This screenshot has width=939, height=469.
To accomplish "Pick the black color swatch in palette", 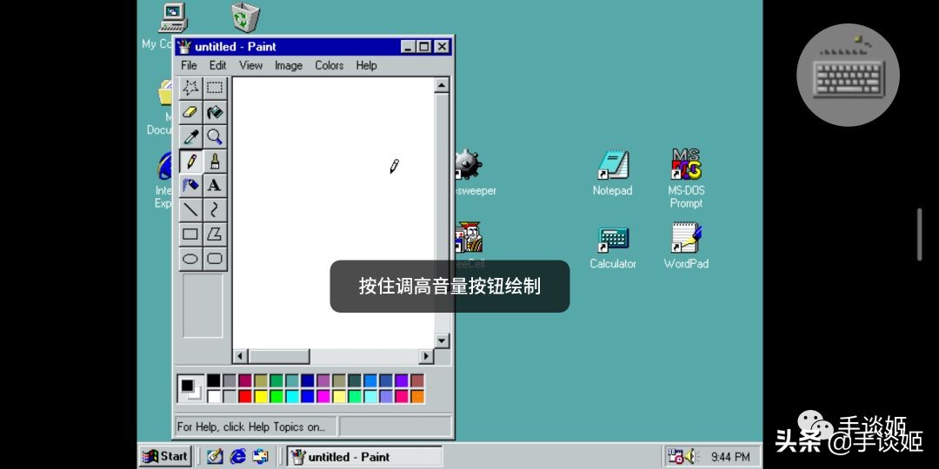I will click(214, 380).
